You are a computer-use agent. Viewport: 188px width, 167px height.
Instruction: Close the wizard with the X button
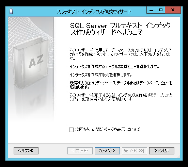point(173,10)
